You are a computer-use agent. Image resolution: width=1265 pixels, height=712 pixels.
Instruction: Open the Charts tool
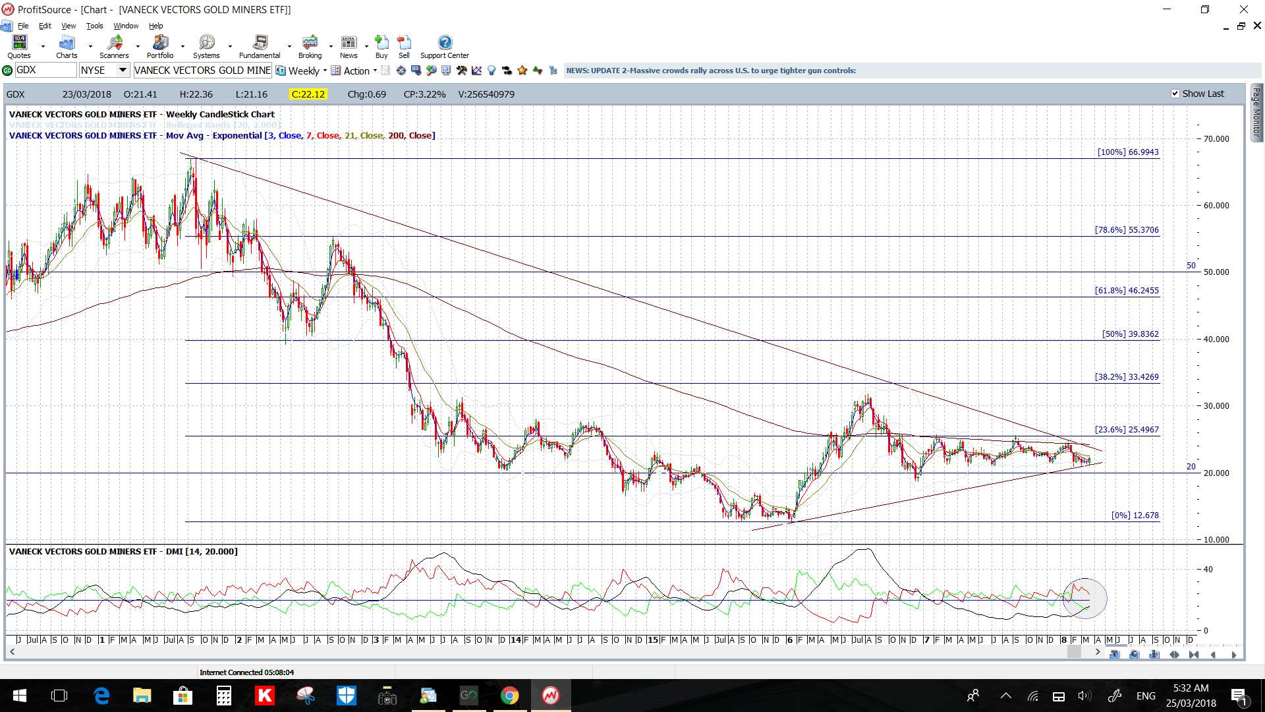tap(67, 47)
